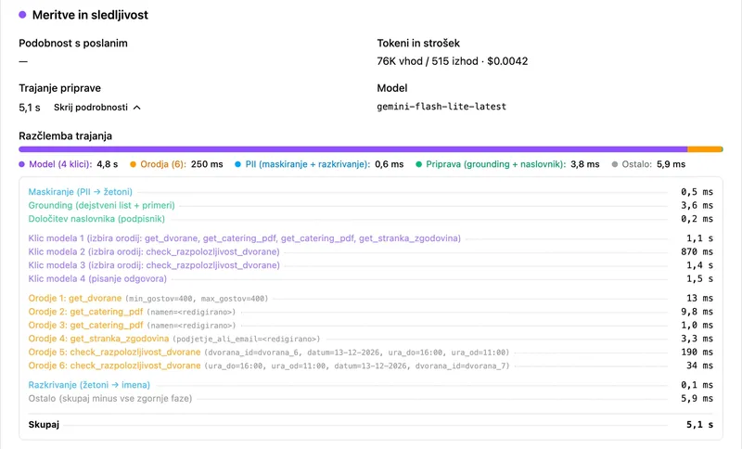Click row 'Orodje 6: check_razpolozljivost_dvorane'
Viewport: 742px width, 449px height.
370,366
